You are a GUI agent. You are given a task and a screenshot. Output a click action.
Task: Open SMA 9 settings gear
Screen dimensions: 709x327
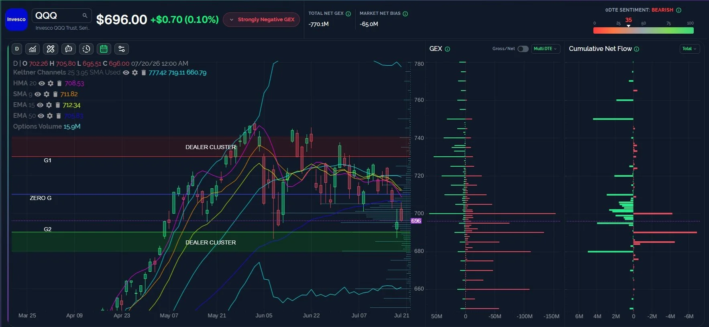tap(47, 94)
